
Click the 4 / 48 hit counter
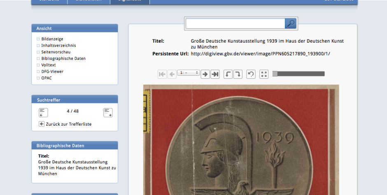click(73, 111)
